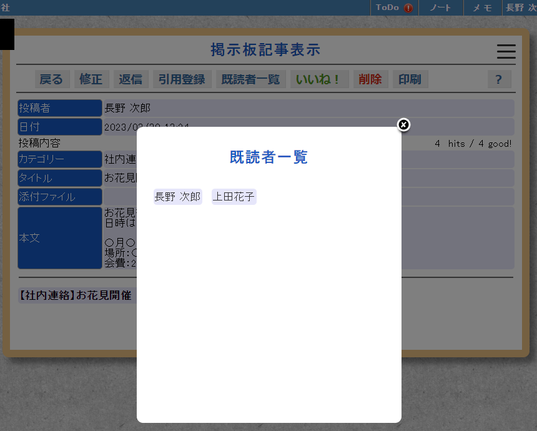Open the hamburger menu icon
Image resolution: width=537 pixels, height=431 pixels.
pyautogui.click(x=506, y=52)
